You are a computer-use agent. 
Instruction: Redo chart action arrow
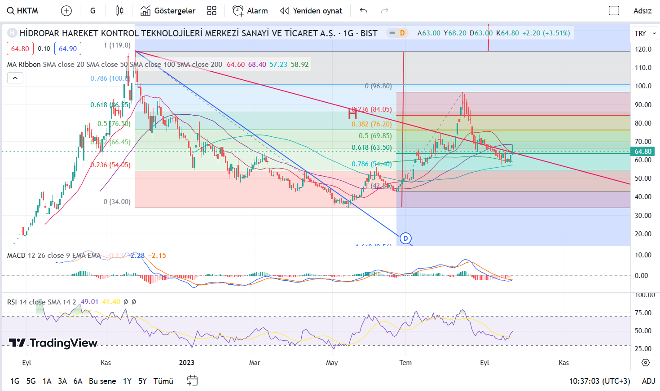385,11
